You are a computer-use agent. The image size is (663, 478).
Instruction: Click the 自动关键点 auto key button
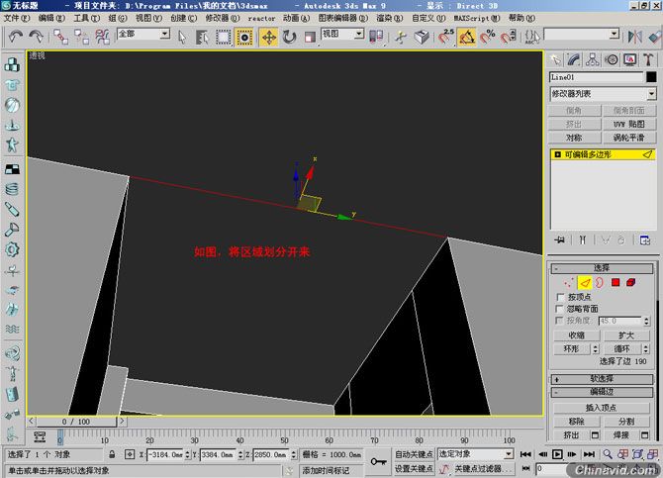point(414,454)
